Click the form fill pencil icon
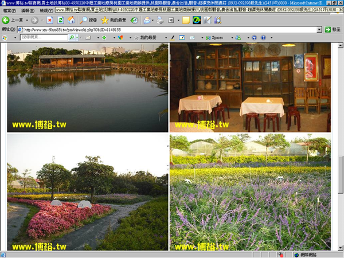Image resolution: width=344 pixels, height=258 pixels. click(x=182, y=38)
